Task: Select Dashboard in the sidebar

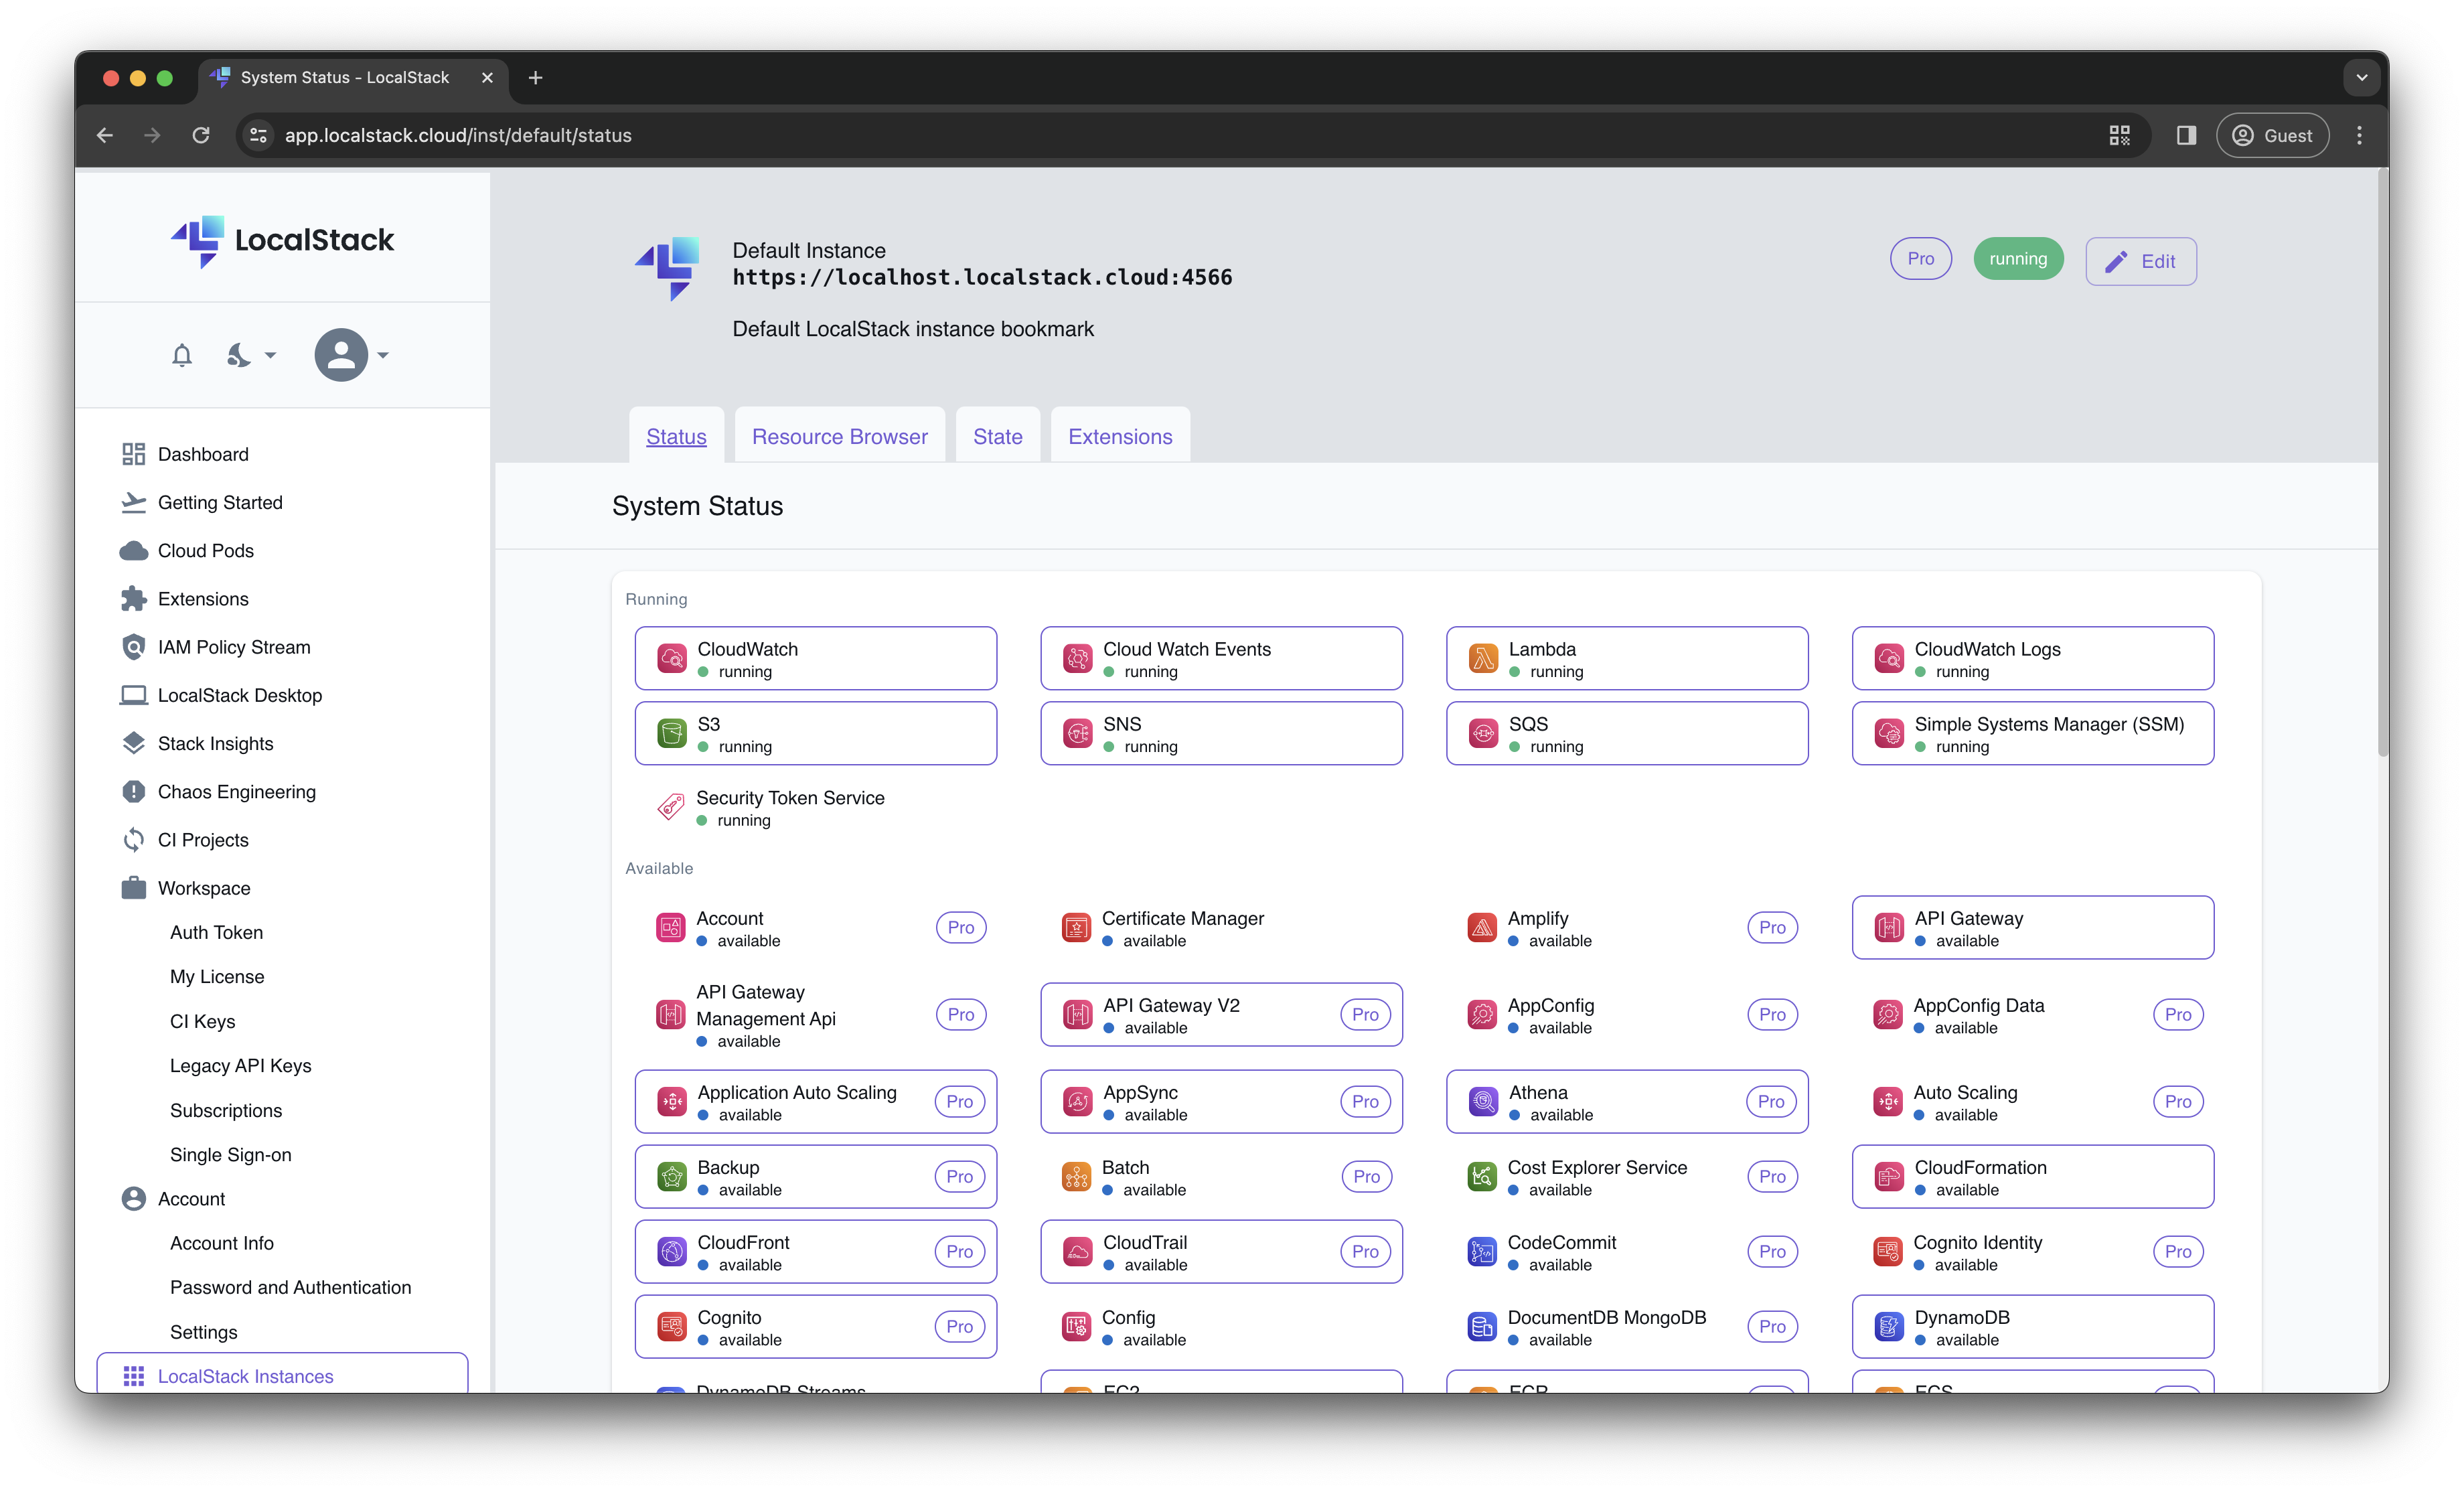Action: 203,453
